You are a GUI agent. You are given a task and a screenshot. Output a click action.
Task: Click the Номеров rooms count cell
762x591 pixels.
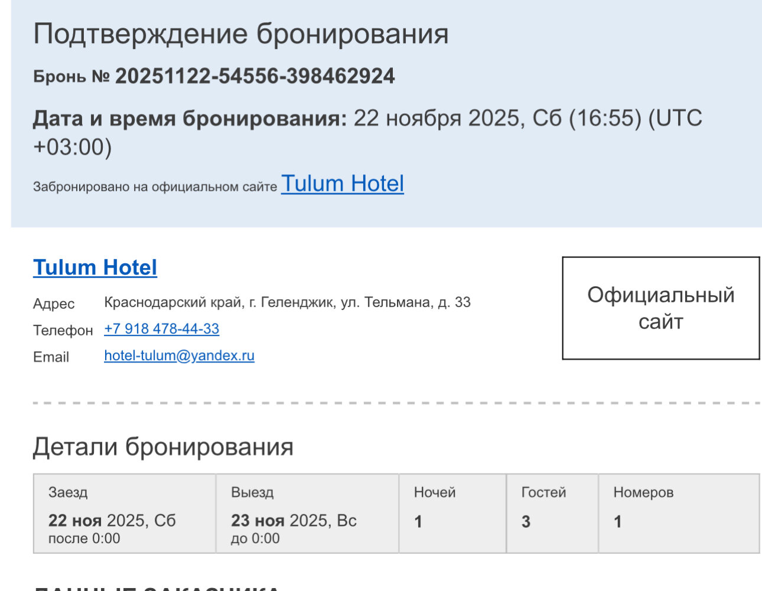point(678,514)
